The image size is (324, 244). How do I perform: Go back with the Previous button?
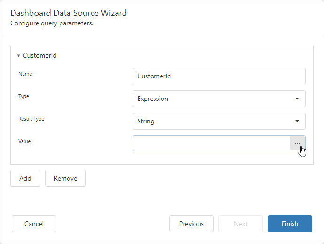[191, 224]
